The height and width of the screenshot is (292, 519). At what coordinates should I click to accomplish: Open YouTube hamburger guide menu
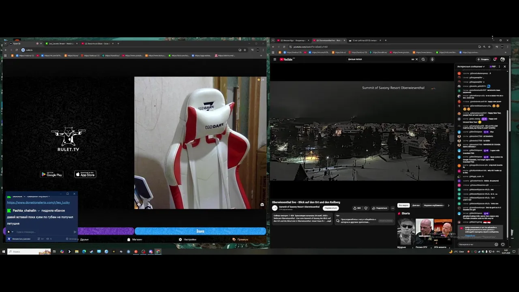click(275, 59)
